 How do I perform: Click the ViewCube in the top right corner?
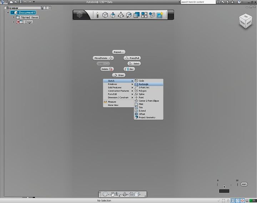245,21
